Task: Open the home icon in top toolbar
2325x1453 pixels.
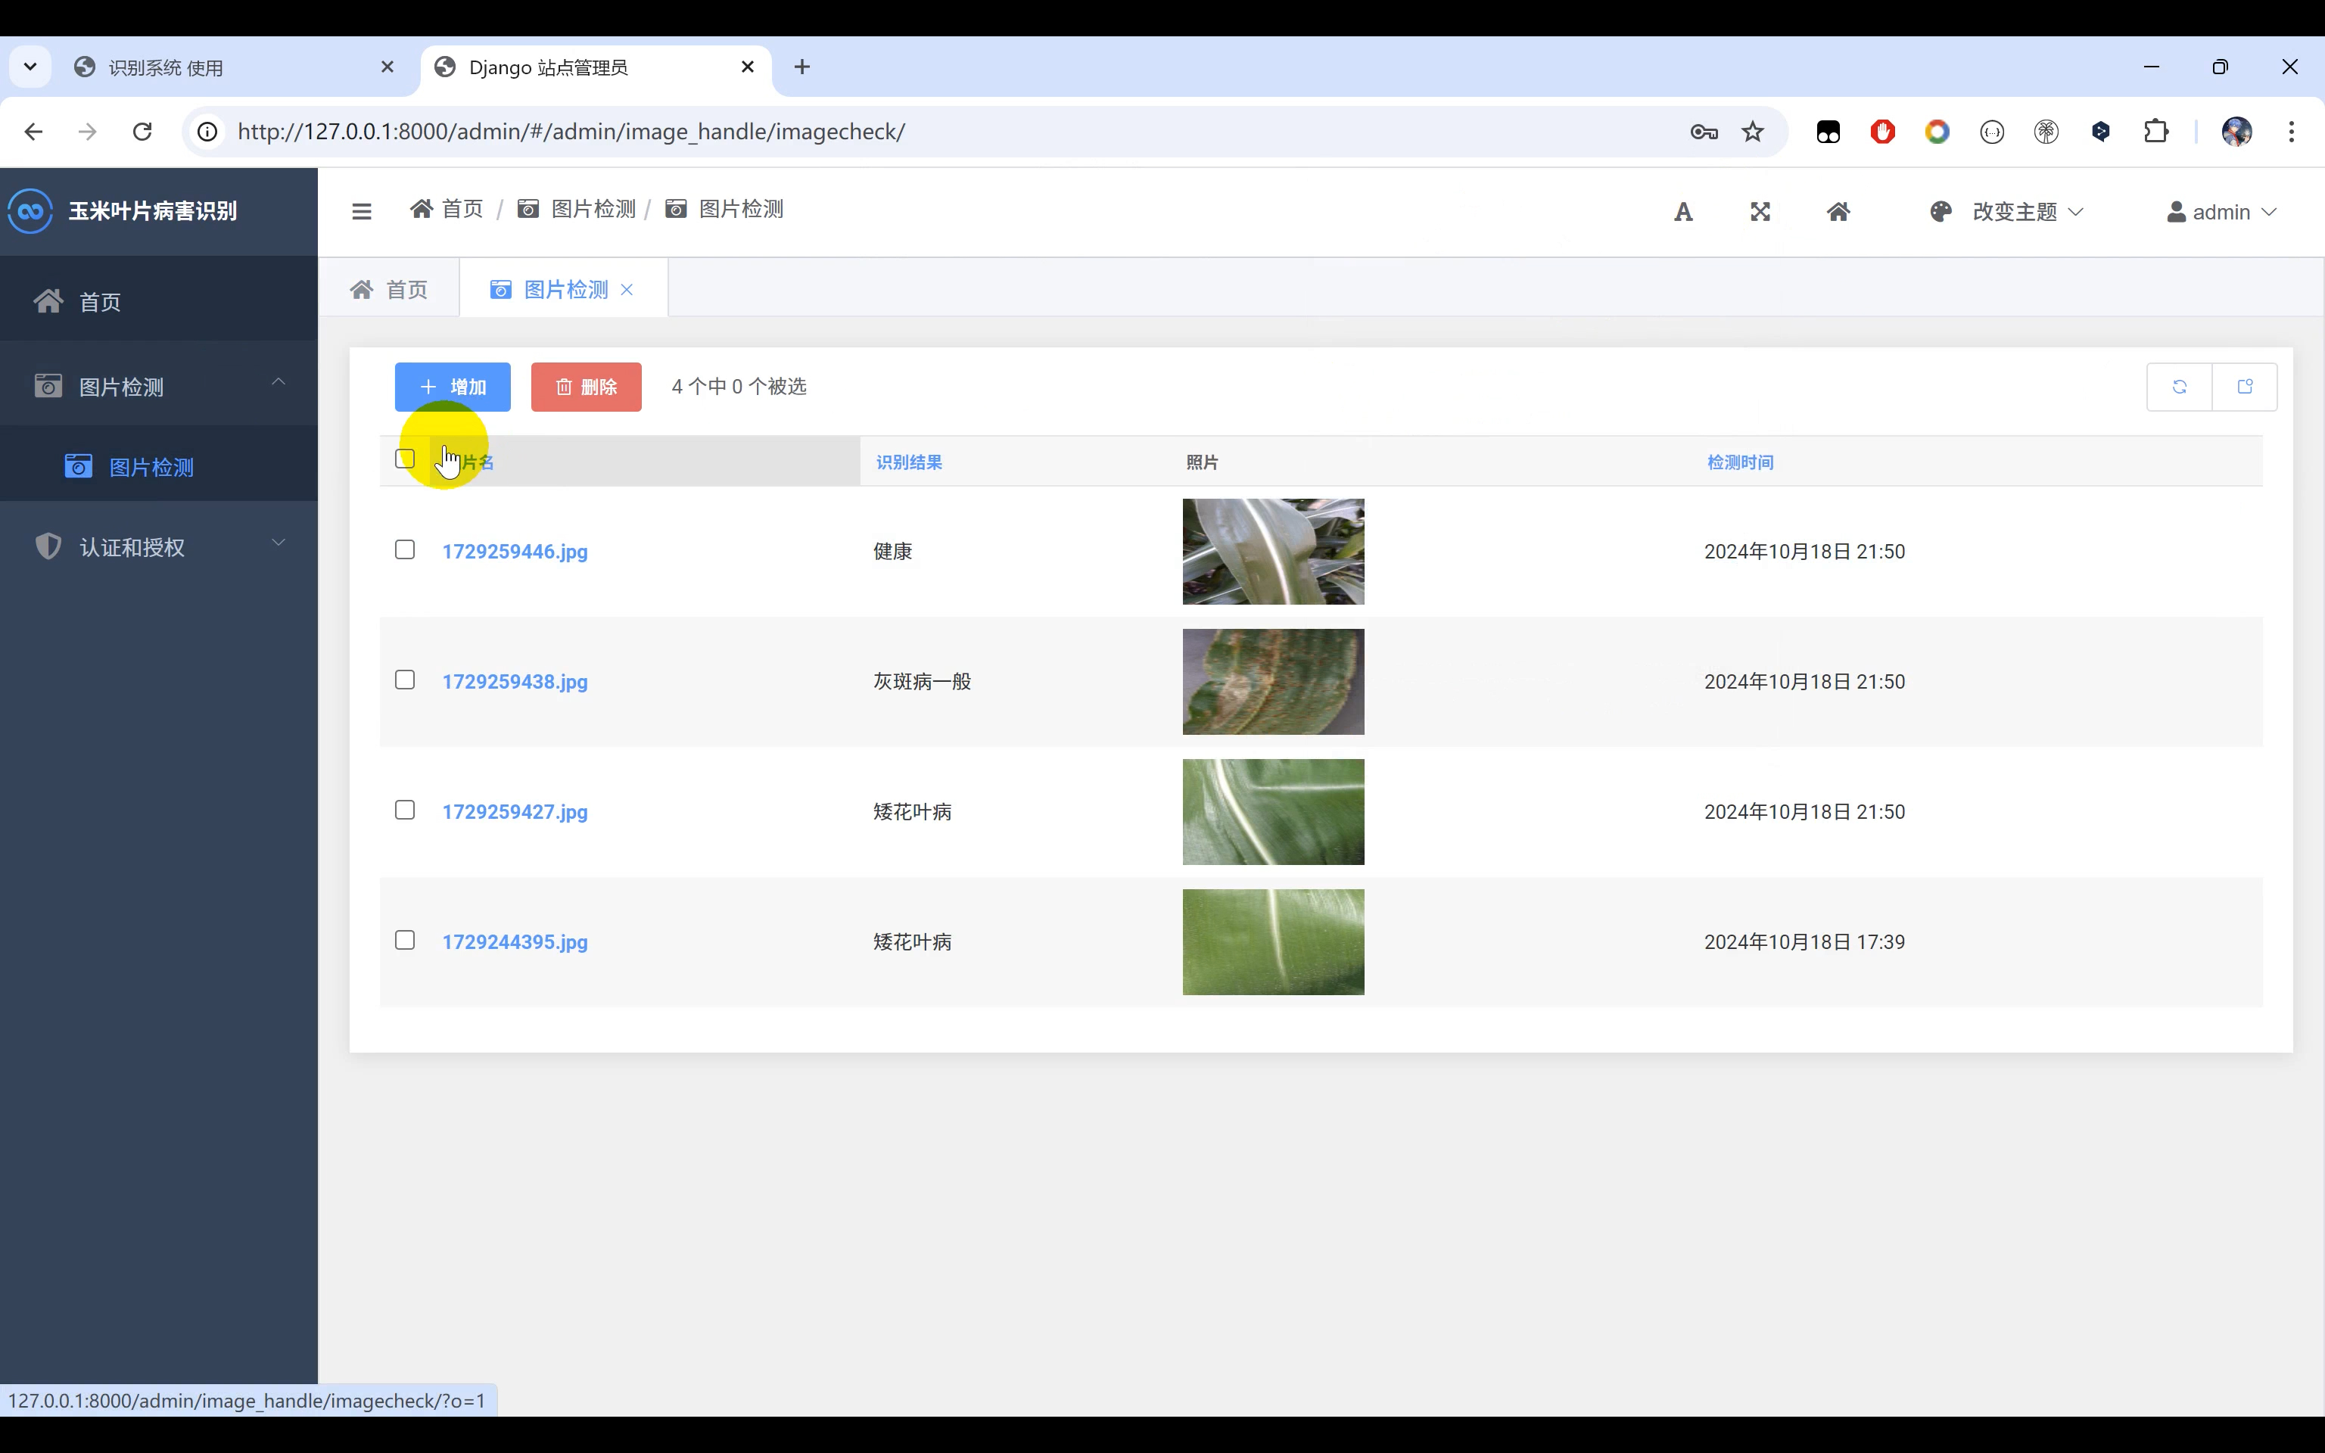Action: coord(1838,211)
